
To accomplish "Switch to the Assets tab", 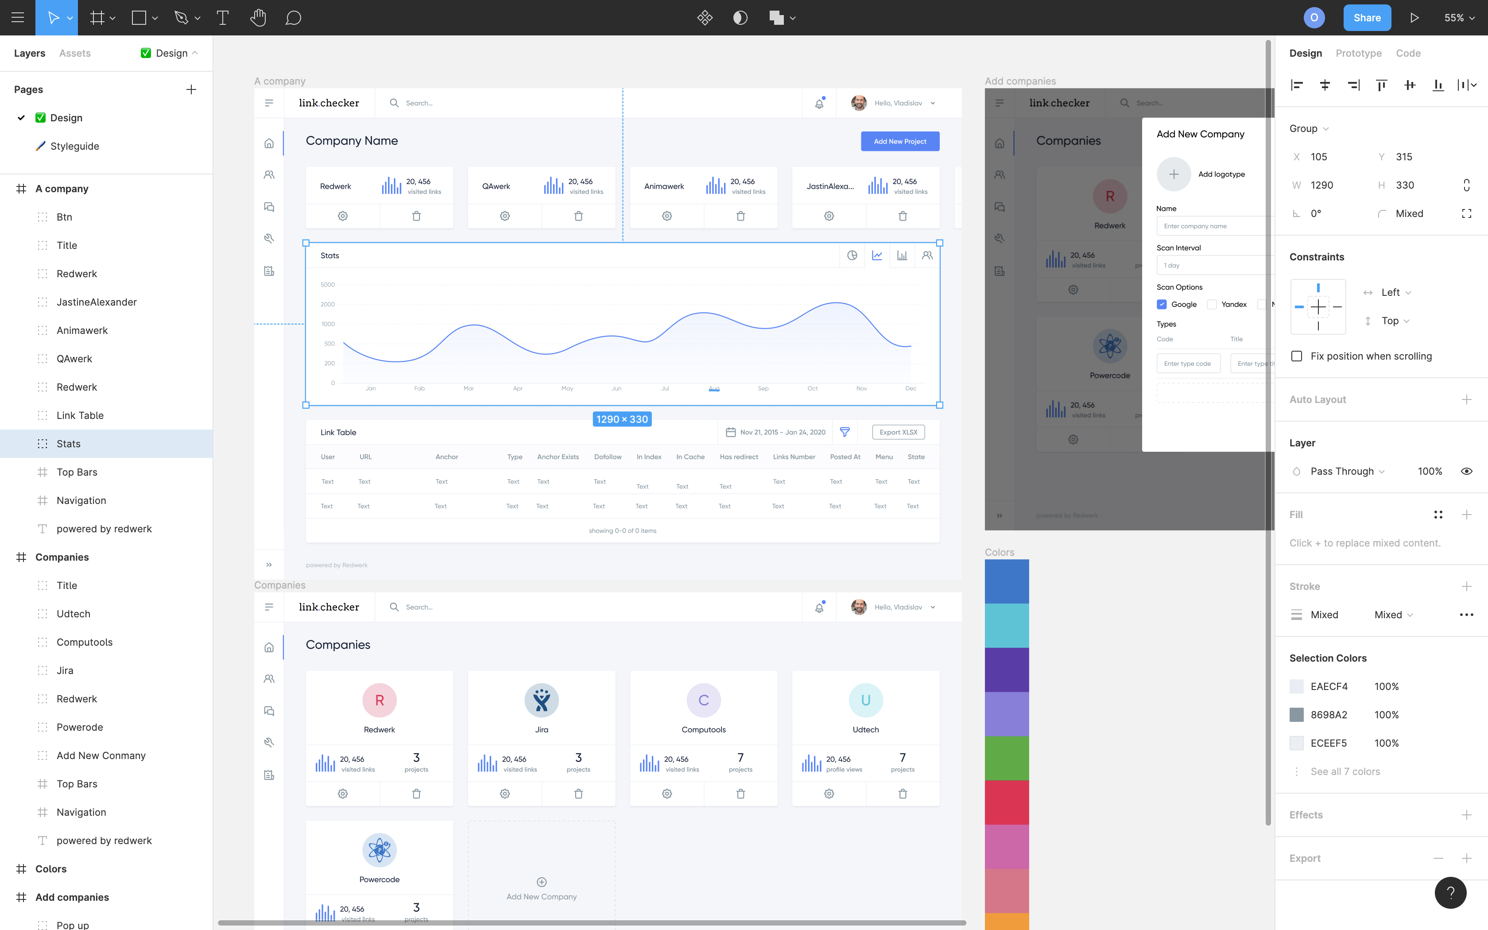I will click(74, 53).
